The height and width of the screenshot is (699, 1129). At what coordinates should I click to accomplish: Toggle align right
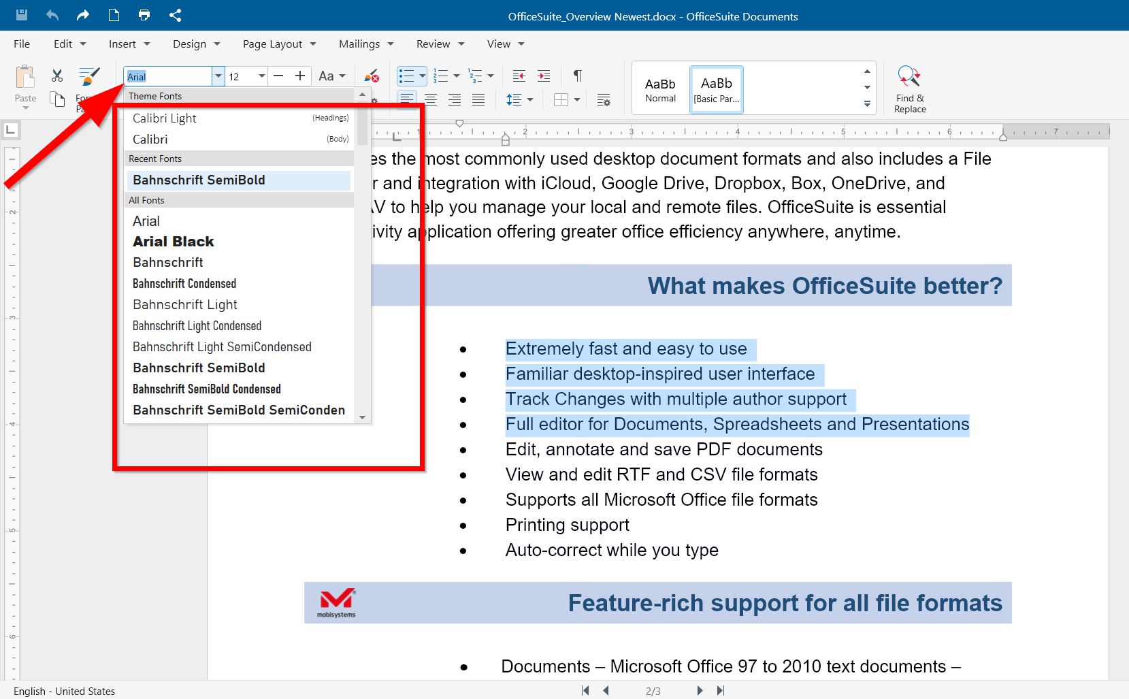pyautogui.click(x=455, y=99)
